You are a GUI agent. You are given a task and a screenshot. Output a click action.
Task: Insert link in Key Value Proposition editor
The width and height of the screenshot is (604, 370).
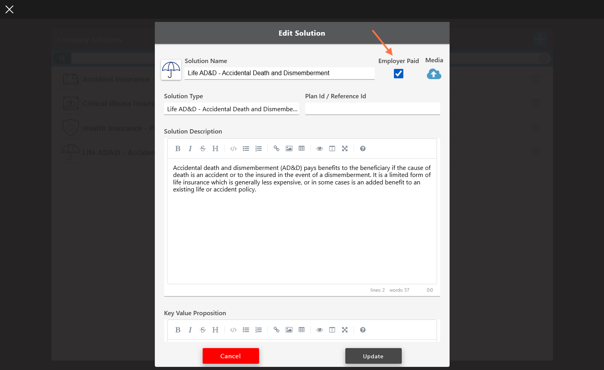276,330
